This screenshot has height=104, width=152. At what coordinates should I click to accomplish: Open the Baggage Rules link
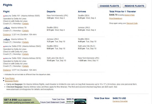click(12, 81)
